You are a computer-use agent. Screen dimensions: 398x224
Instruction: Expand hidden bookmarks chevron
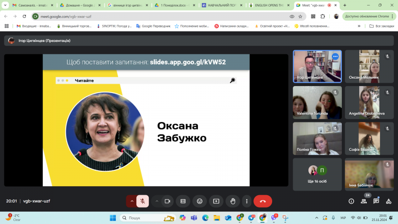coord(359,26)
